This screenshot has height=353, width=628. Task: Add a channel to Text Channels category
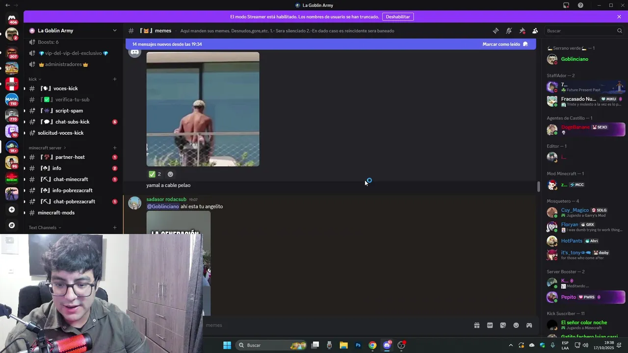tap(115, 227)
